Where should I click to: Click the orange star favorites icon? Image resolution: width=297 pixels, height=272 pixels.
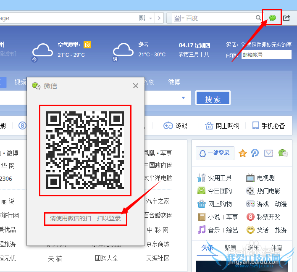pos(243,153)
